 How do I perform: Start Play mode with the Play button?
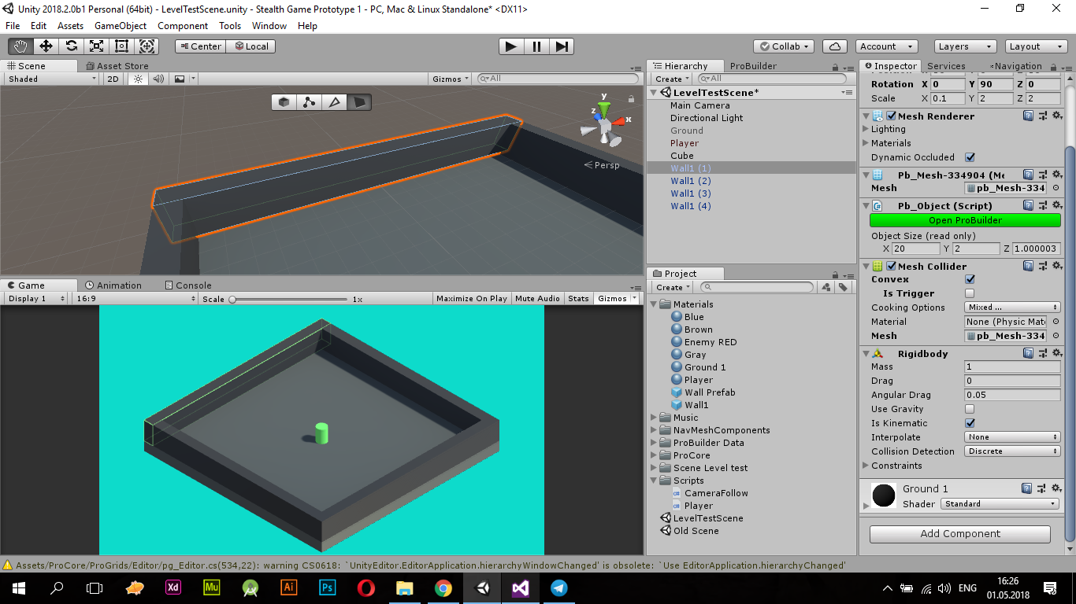pyautogui.click(x=511, y=46)
